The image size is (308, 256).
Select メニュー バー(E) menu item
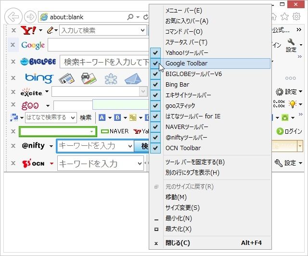pos(210,11)
